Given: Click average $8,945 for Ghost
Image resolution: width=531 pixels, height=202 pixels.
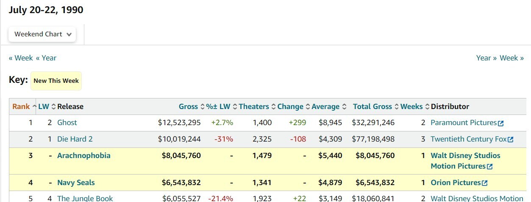Looking at the screenshot, I should point(330,123).
